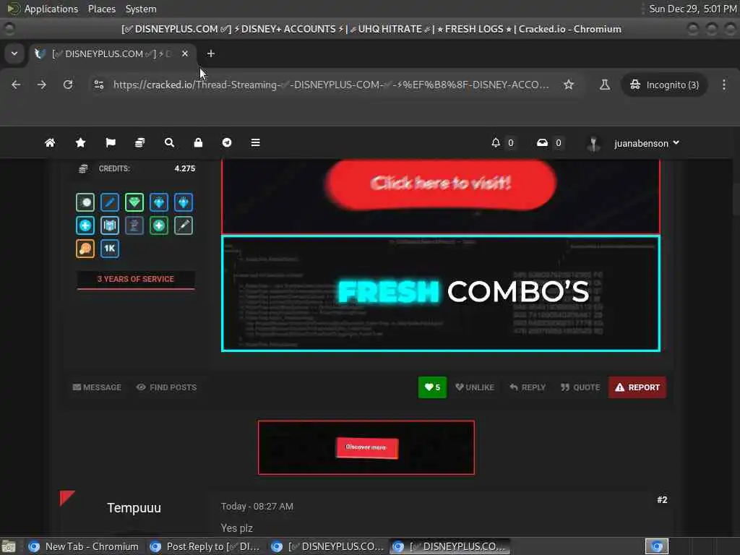Click Discover more ad button
Image resolution: width=740 pixels, height=555 pixels.
tap(366, 447)
